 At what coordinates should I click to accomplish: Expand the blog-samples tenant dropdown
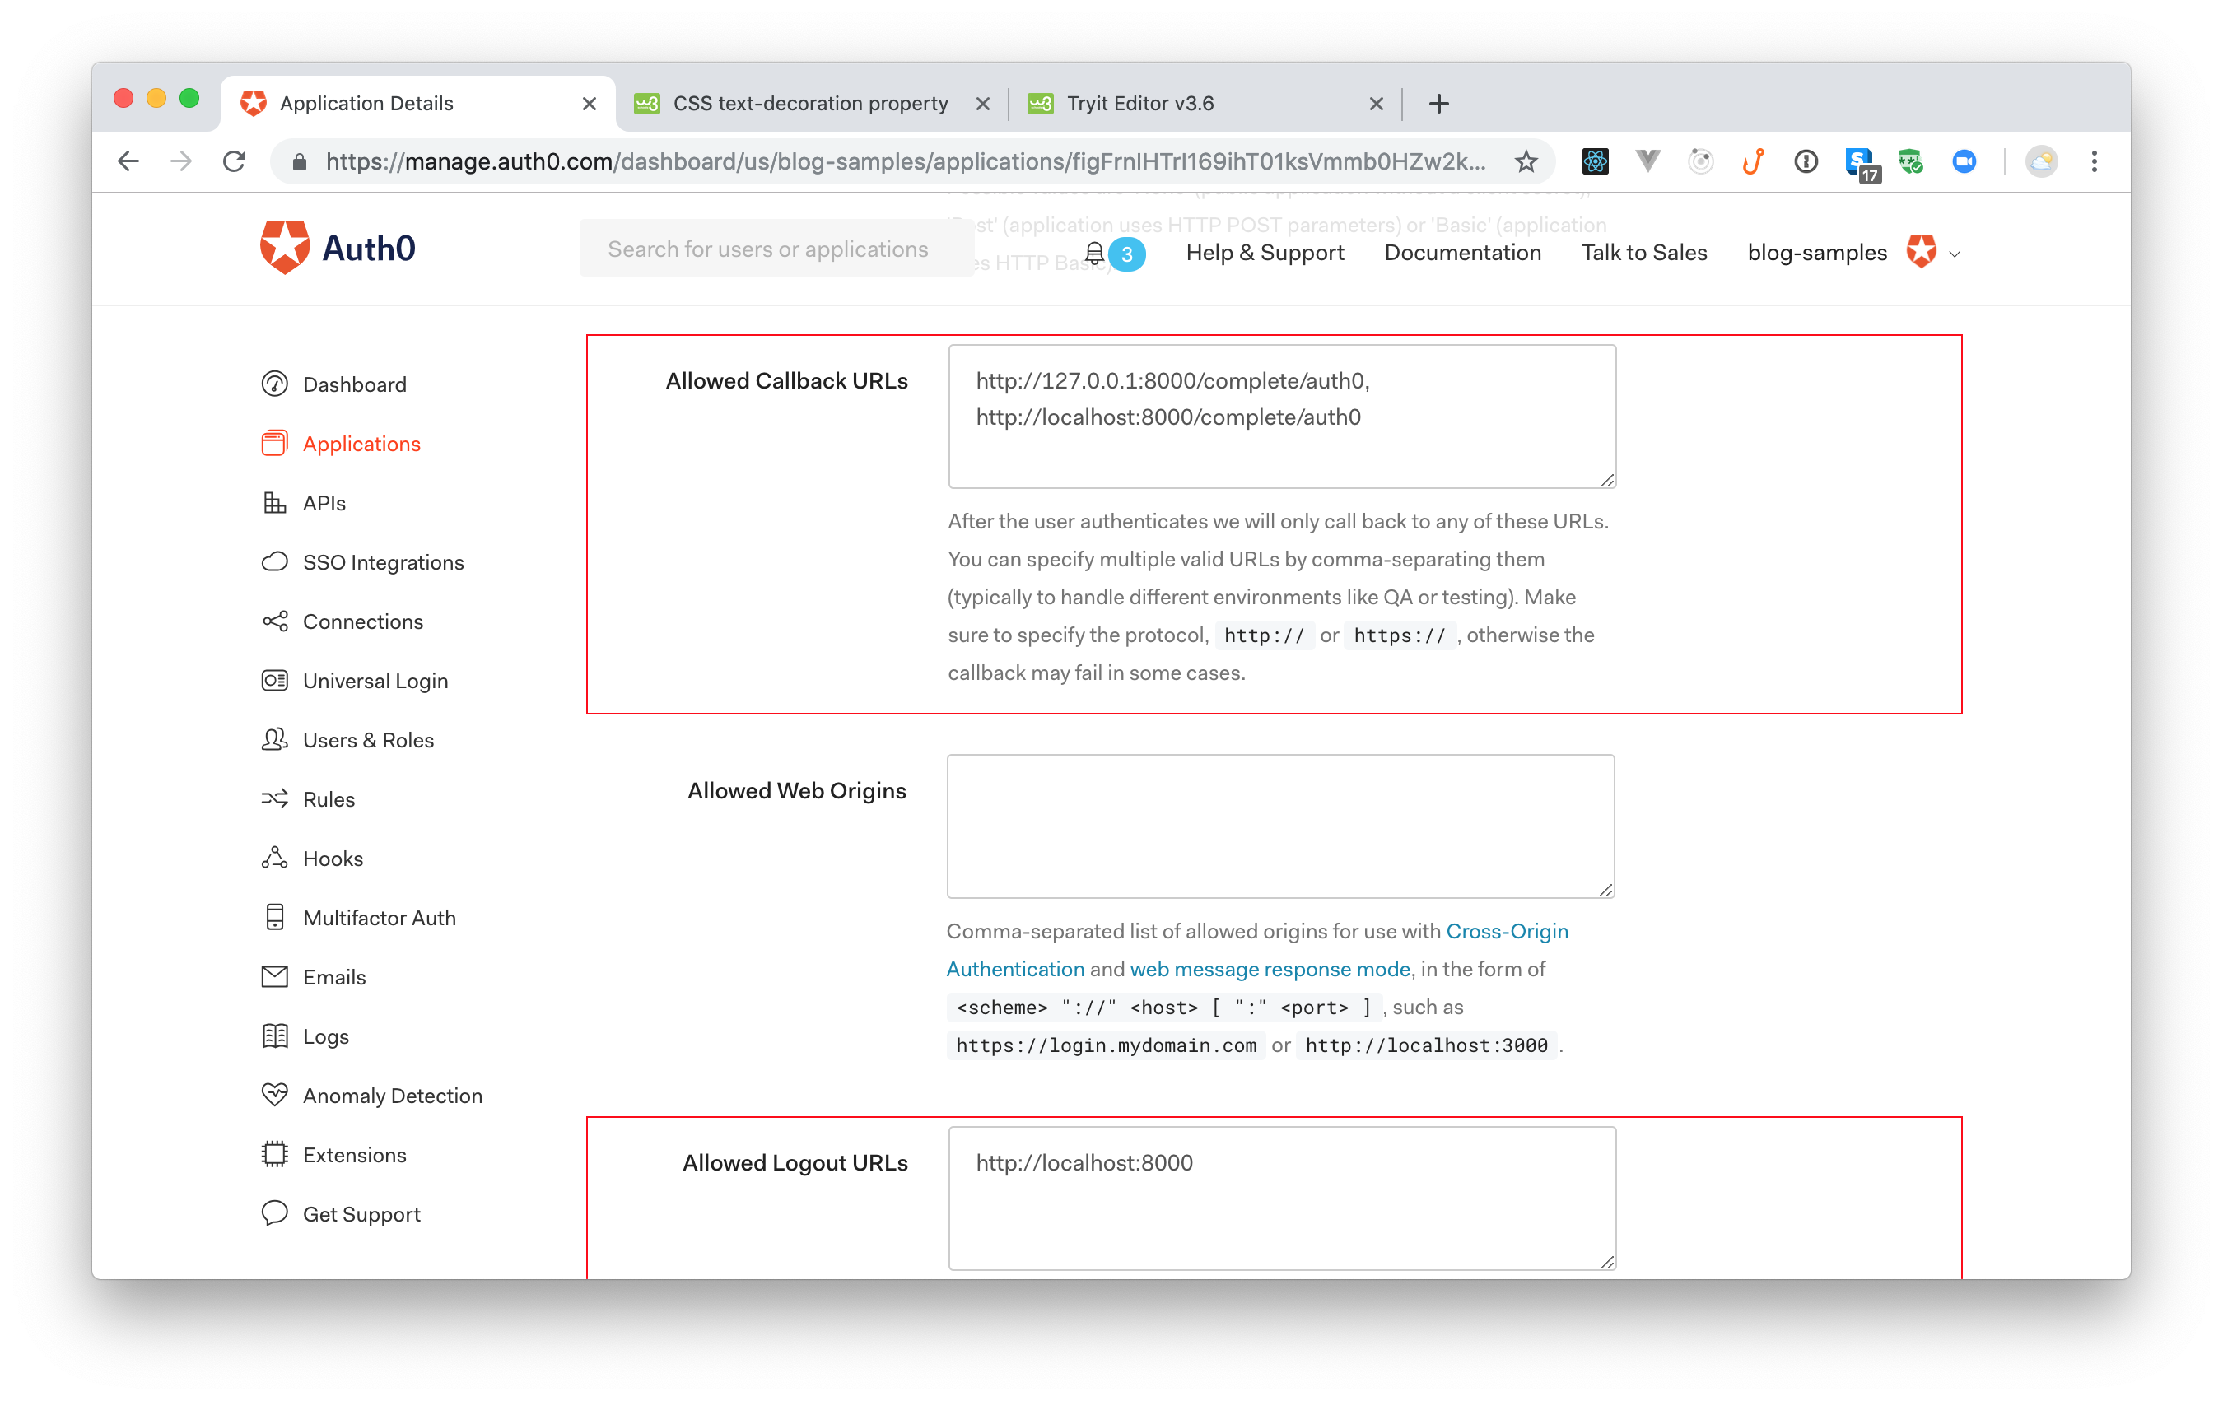click(x=1954, y=254)
